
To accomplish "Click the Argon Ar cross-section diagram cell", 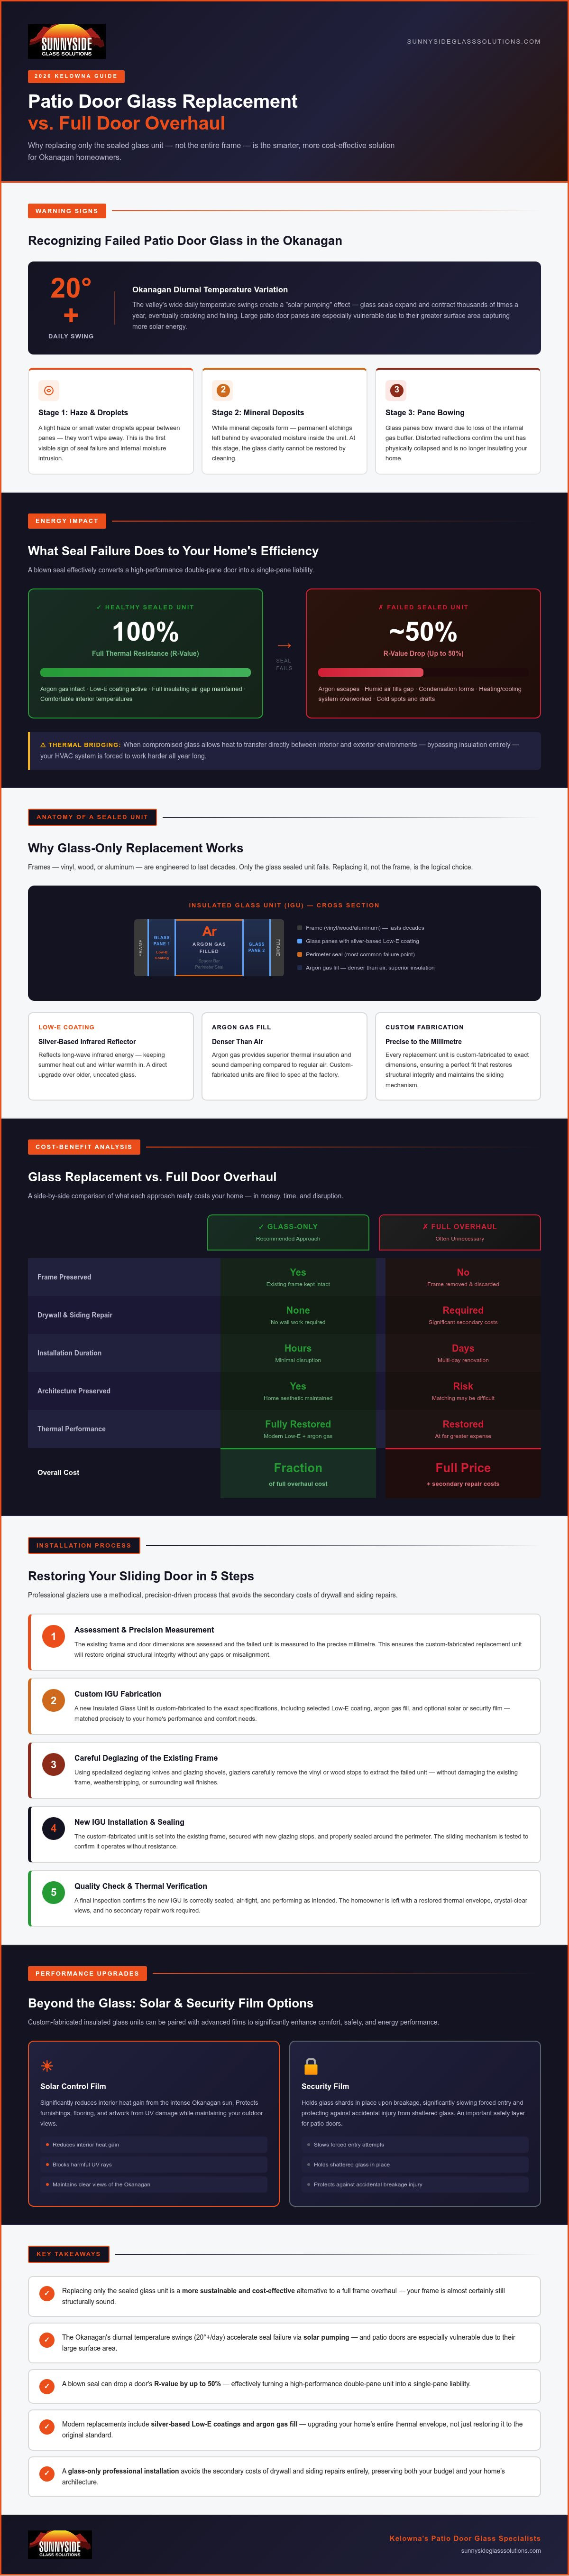I will [209, 947].
